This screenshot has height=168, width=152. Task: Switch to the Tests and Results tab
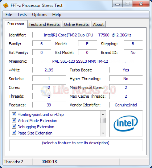tap(44, 24)
